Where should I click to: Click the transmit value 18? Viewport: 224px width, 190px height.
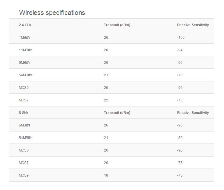point(106,175)
